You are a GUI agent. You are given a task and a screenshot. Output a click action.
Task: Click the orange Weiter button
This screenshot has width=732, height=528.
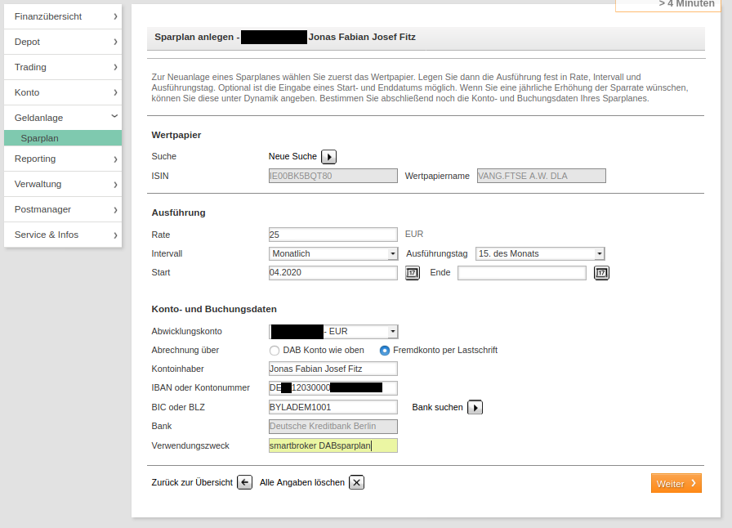pyautogui.click(x=676, y=484)
